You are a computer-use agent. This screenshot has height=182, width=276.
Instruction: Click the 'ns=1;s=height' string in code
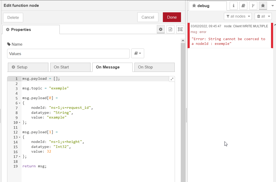66,142
